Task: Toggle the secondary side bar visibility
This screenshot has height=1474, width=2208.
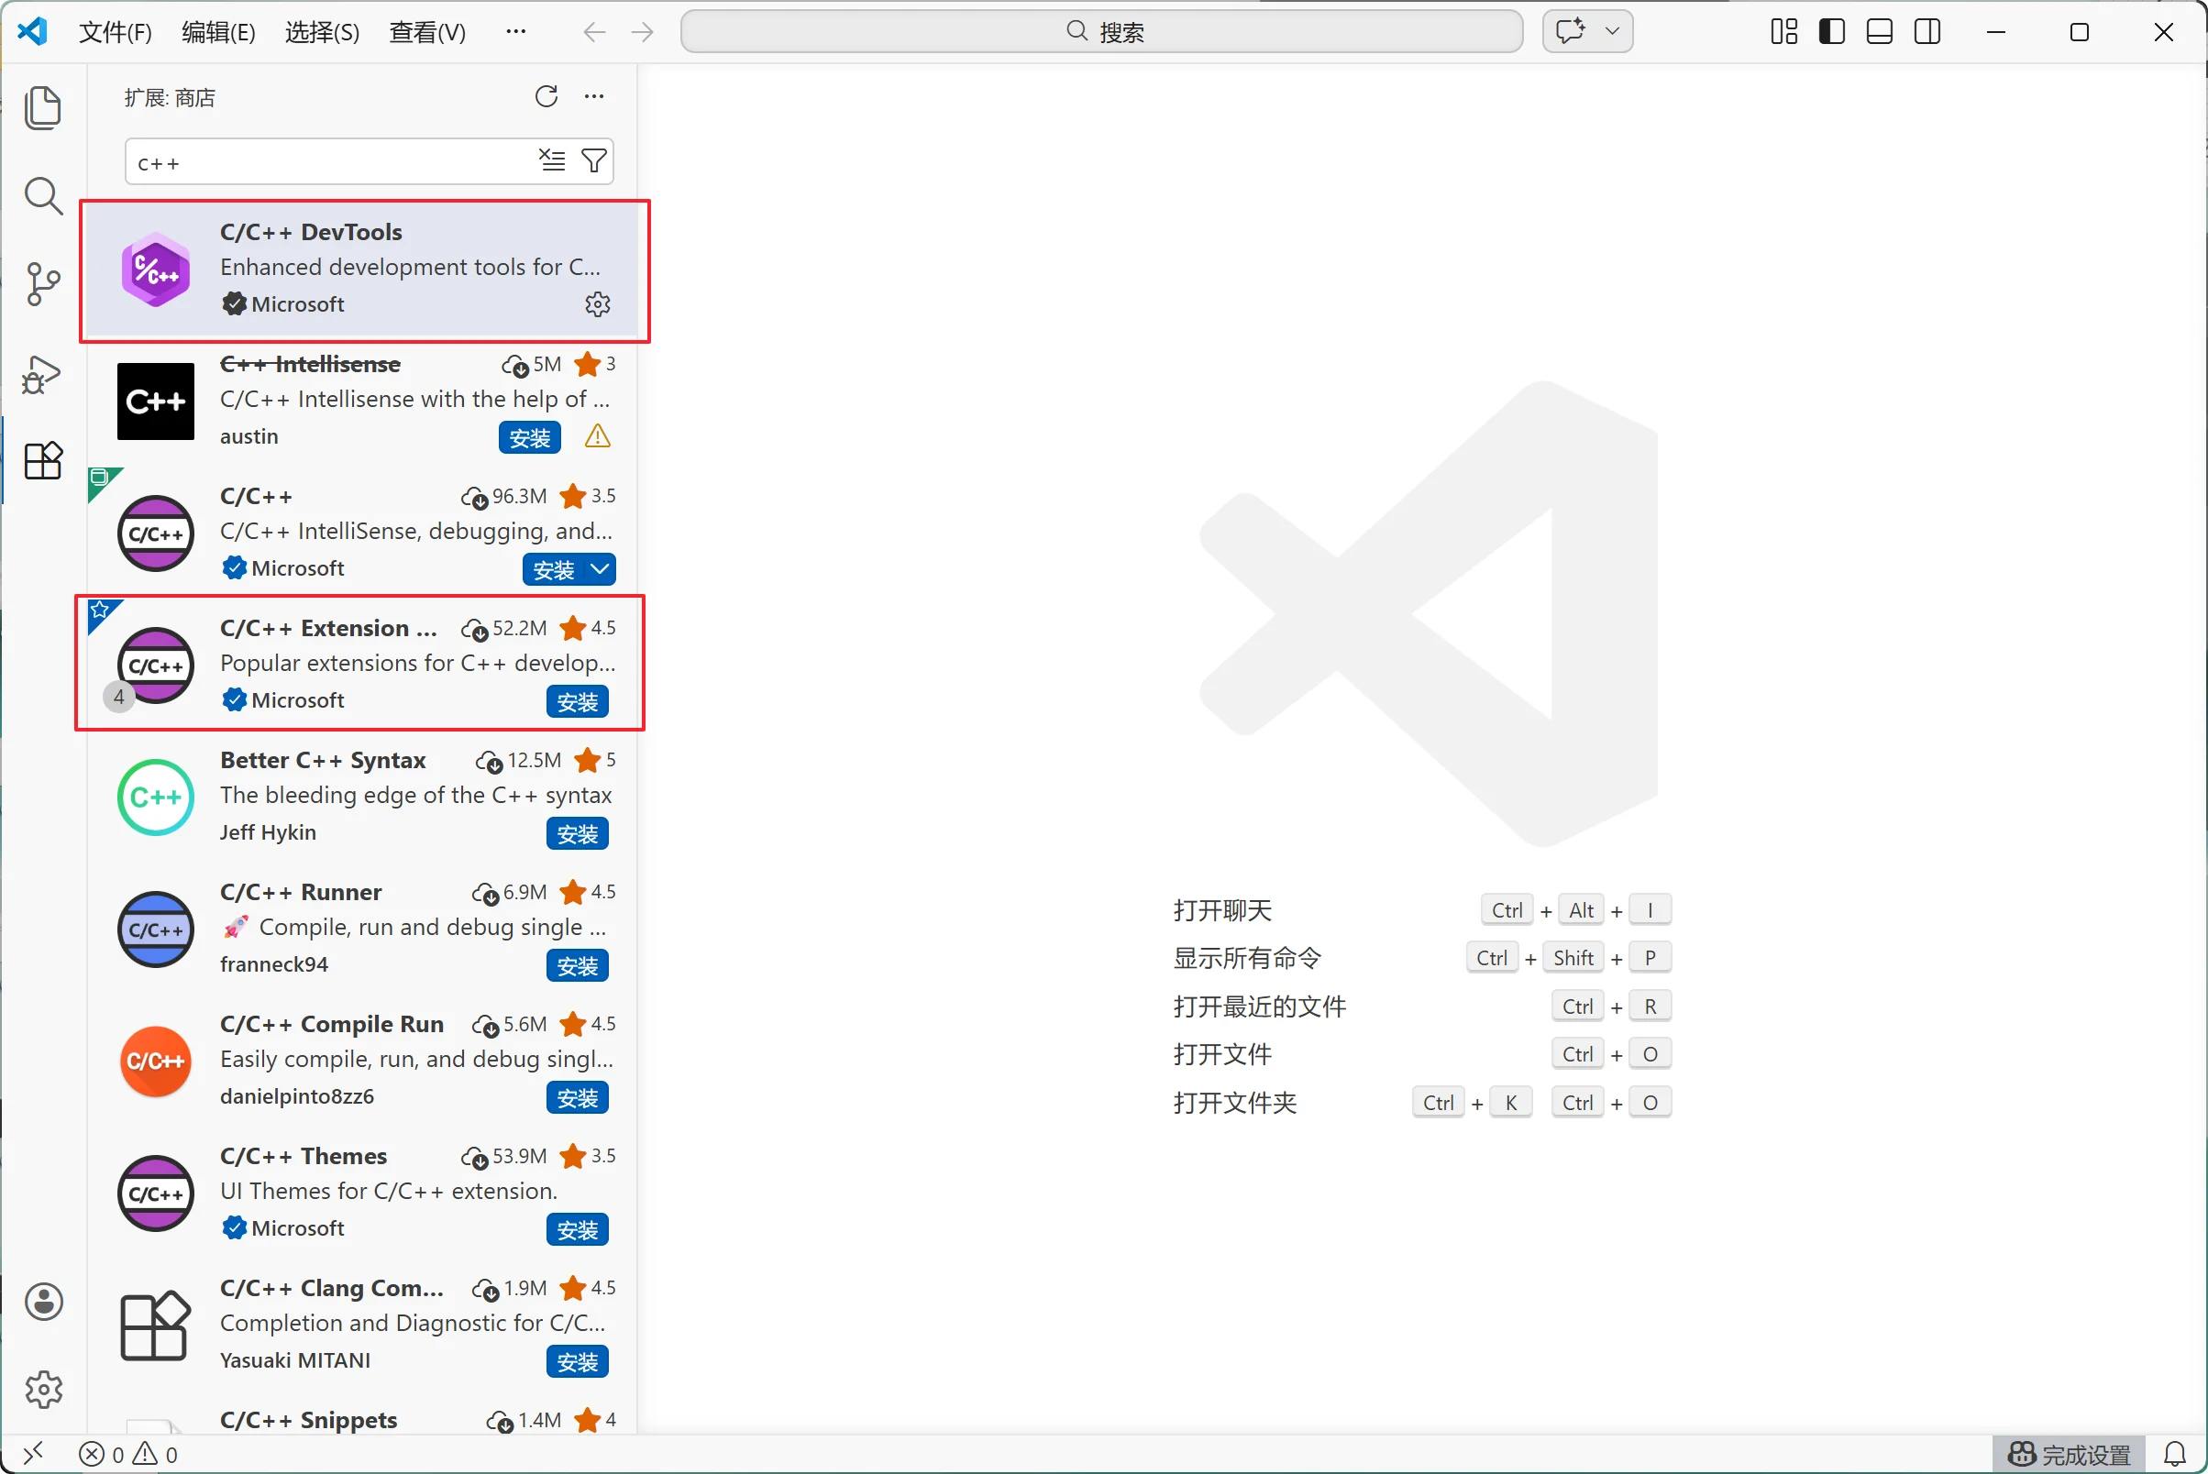Action: click(1927, 32)
